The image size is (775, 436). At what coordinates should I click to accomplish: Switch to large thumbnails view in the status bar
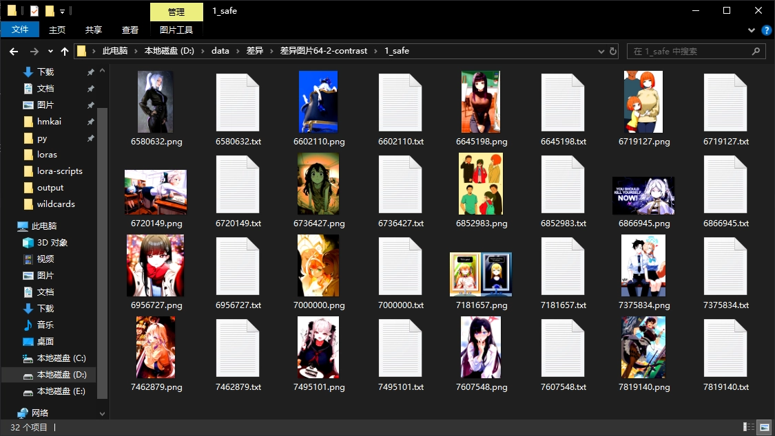763,427
